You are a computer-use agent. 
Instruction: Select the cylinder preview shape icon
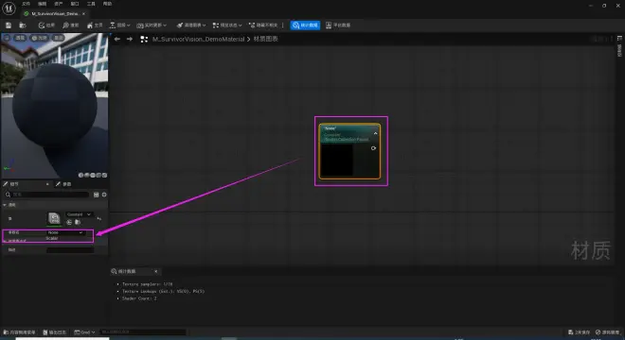[80, 175]
